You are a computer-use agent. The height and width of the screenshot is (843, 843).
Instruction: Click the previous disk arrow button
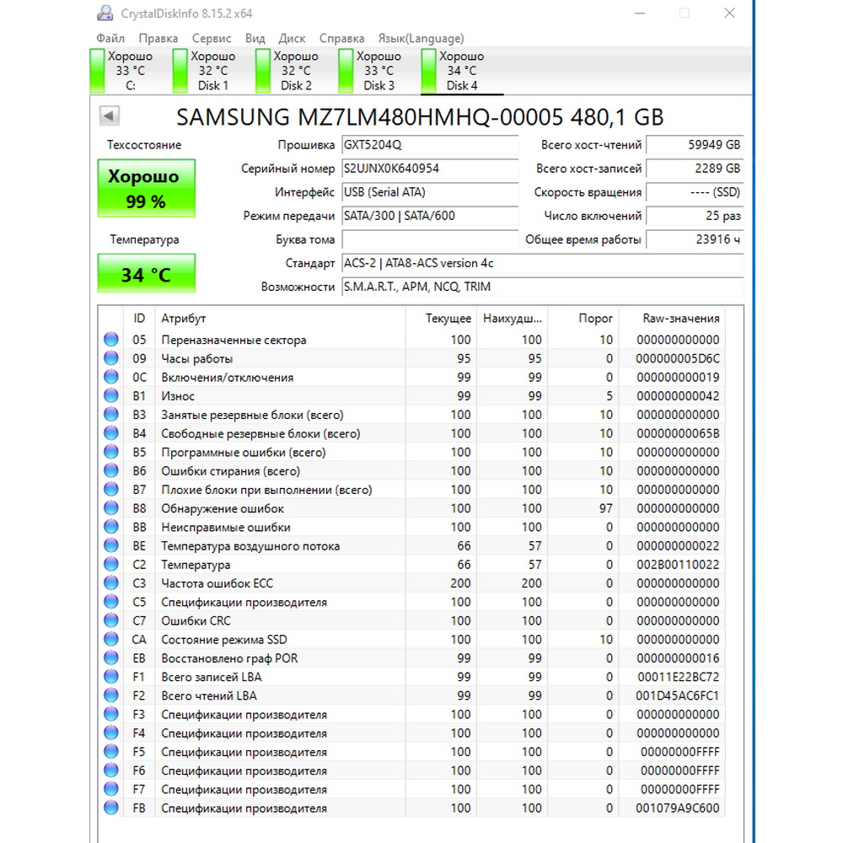tap(109, 115)
